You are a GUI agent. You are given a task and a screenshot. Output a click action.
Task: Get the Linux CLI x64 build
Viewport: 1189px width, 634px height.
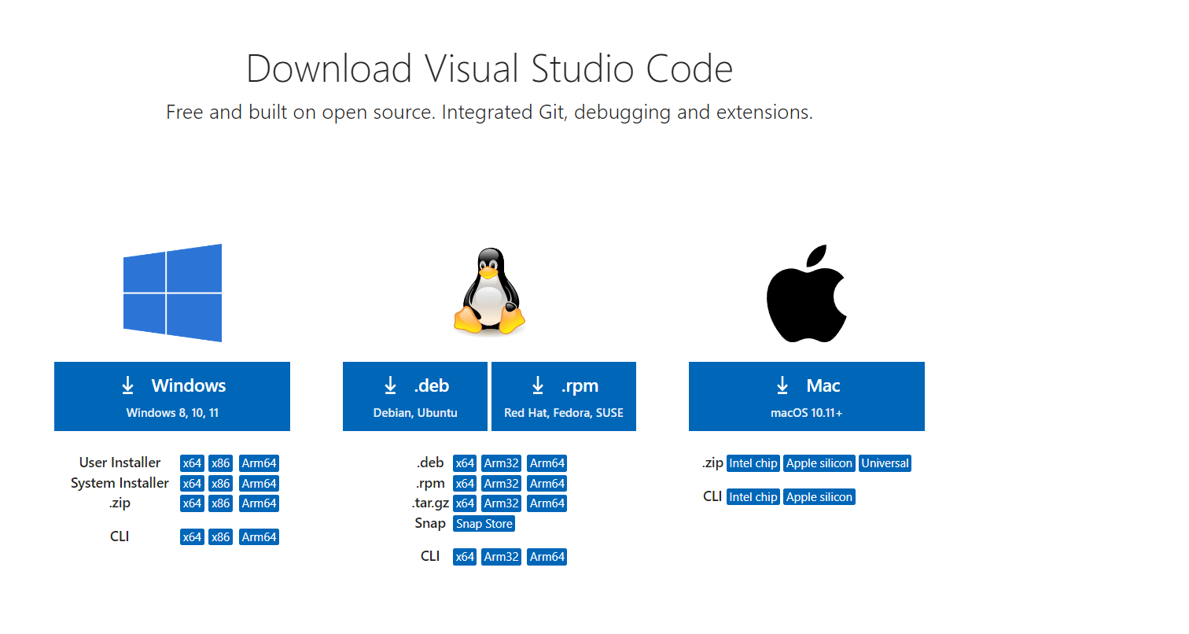[x=465, y=557]
